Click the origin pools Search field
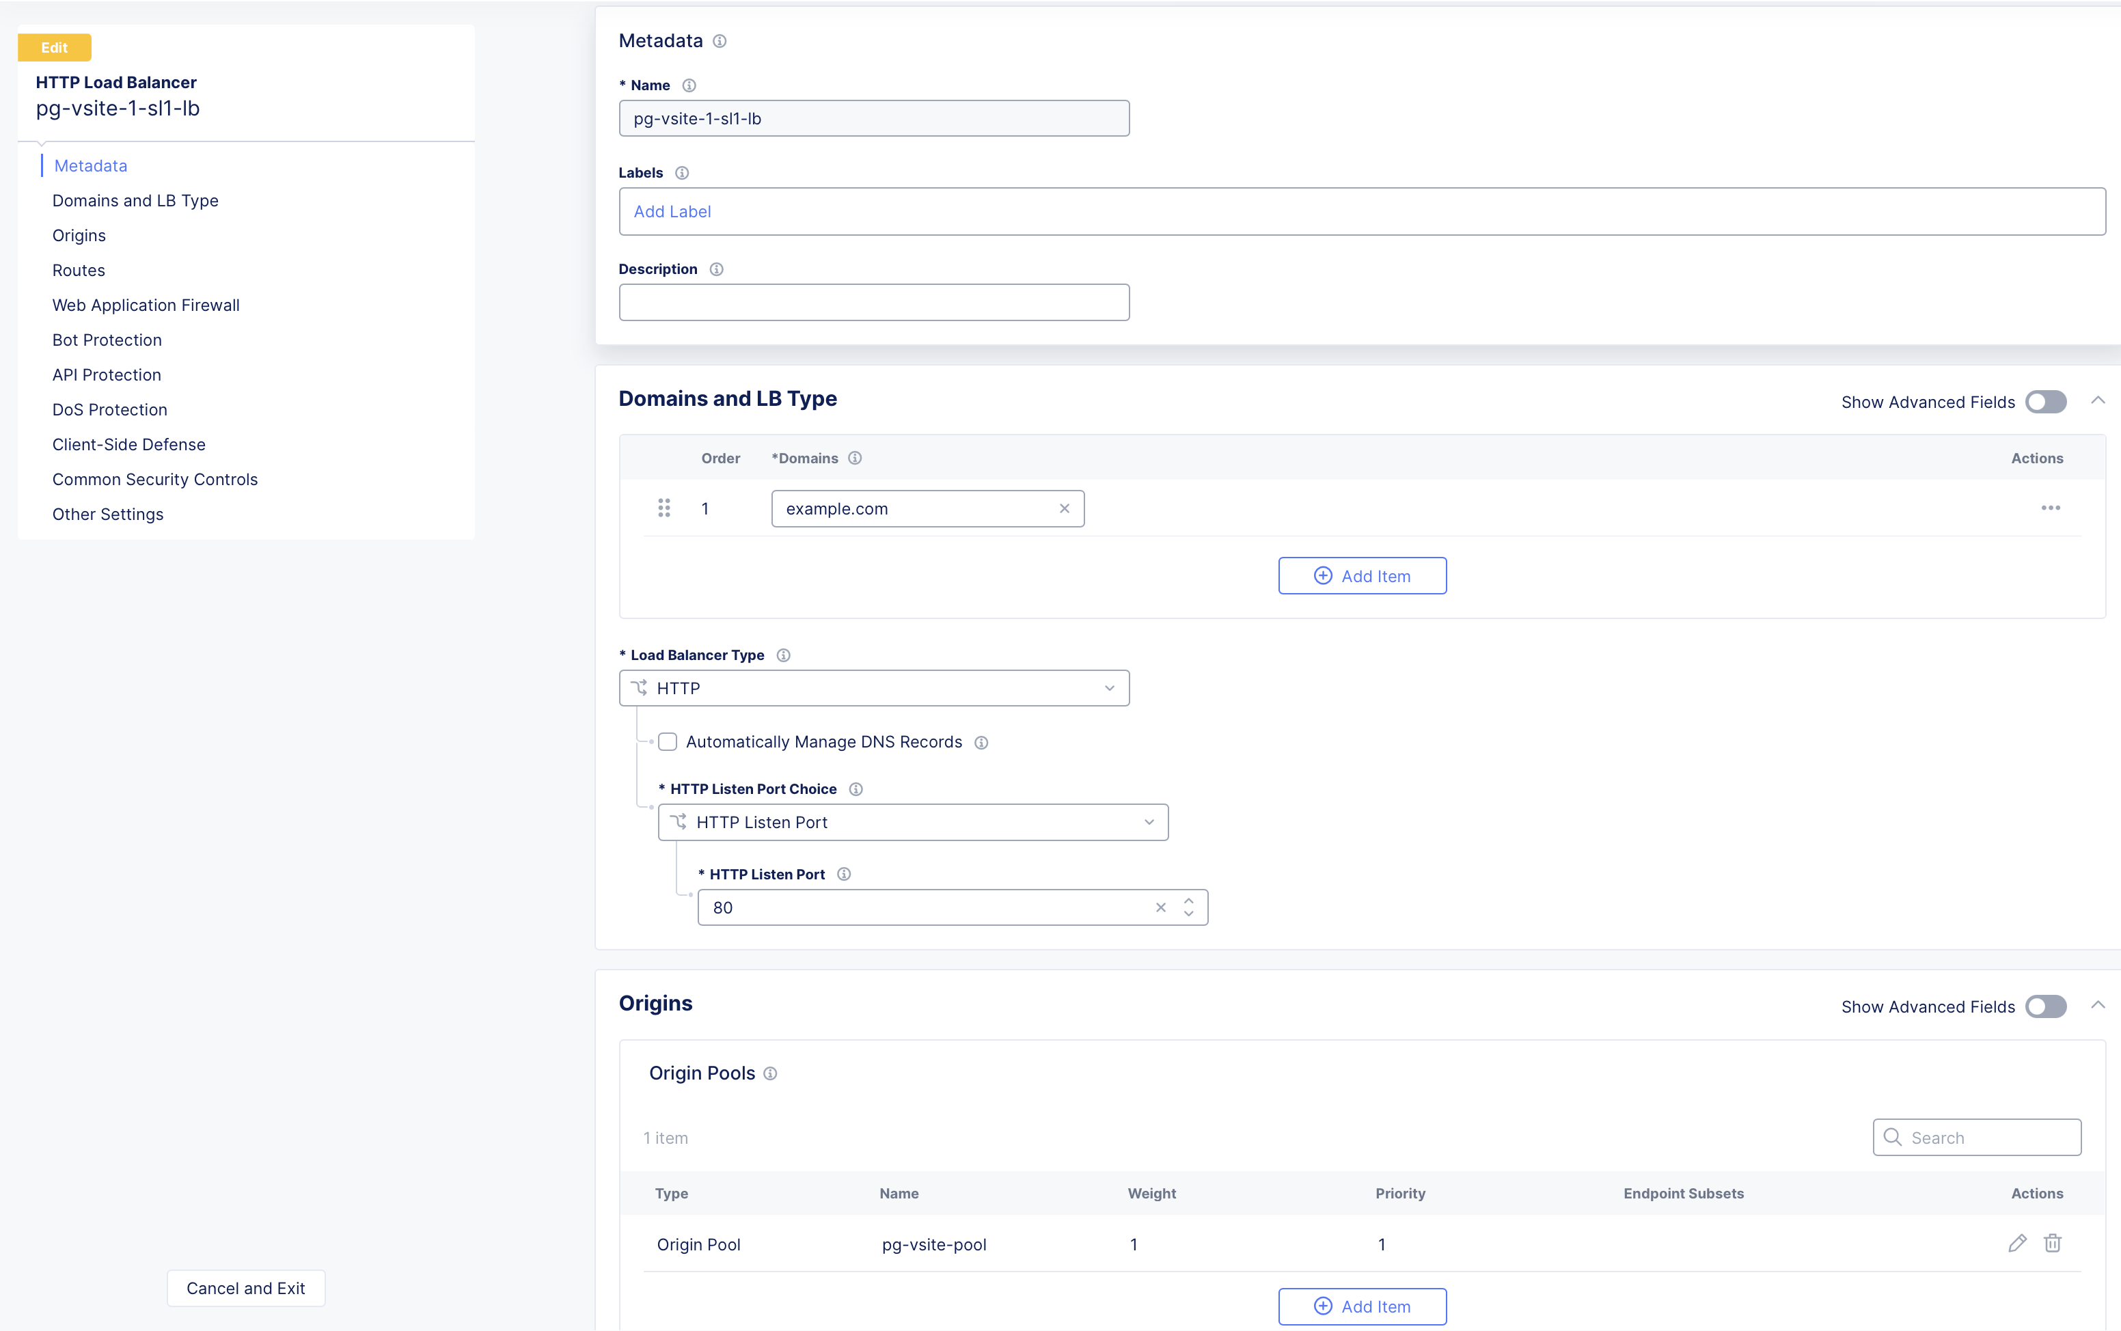Image resolution: width=2121 pixels, height=1331 pixels. coord(1975,1136)
